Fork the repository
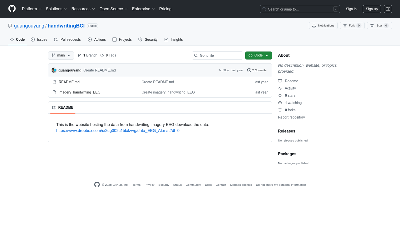The width and height of the screenshot is (400, 250). pos(352,25)
